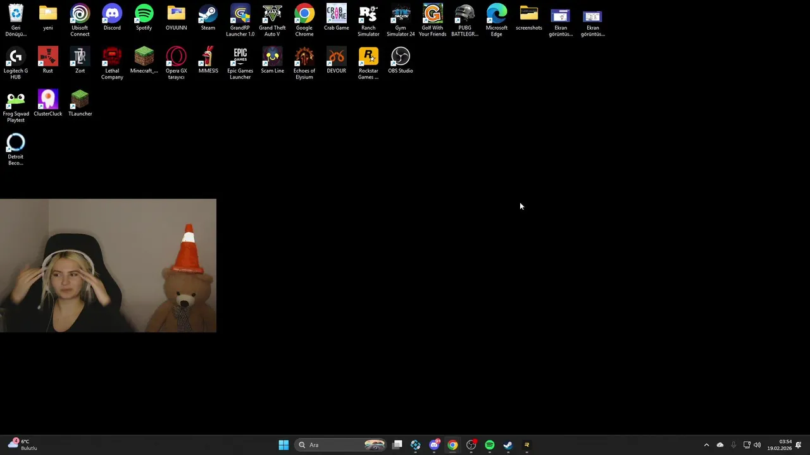The height and width of the screenshot is (455, 810).
Task: Switch to Spotify in the taskbar
Action: point(489,445)
